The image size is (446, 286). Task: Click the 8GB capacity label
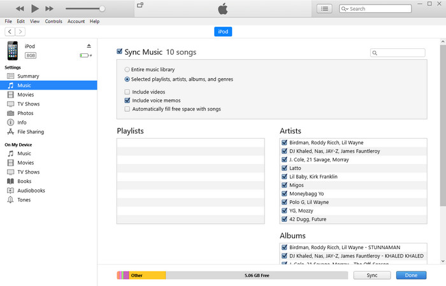[x=31, y=55]
